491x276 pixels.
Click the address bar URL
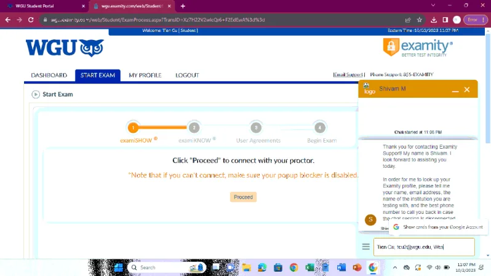(158, 20)
